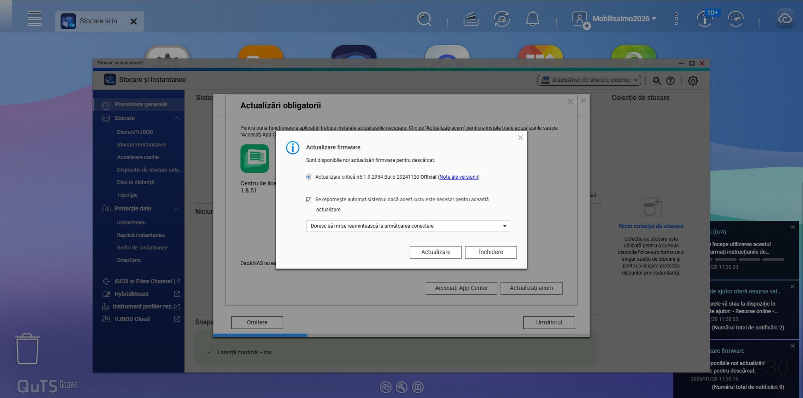
Task: Click the help question mark icon
Action: [670, 81]
